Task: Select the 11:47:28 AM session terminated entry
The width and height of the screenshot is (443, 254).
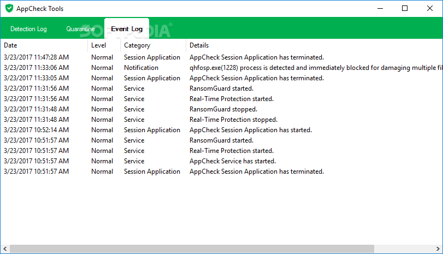Action: [x=222, y=57]
